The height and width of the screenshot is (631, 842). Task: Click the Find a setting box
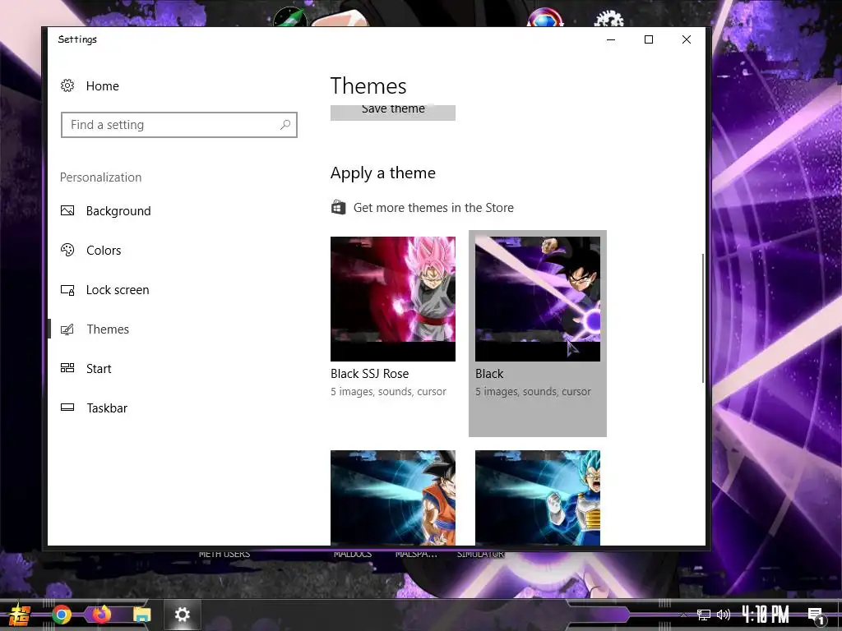click(x=178, y=125)
